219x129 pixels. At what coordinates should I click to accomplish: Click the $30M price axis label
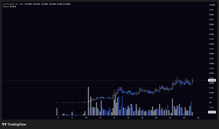click(212, 73)
